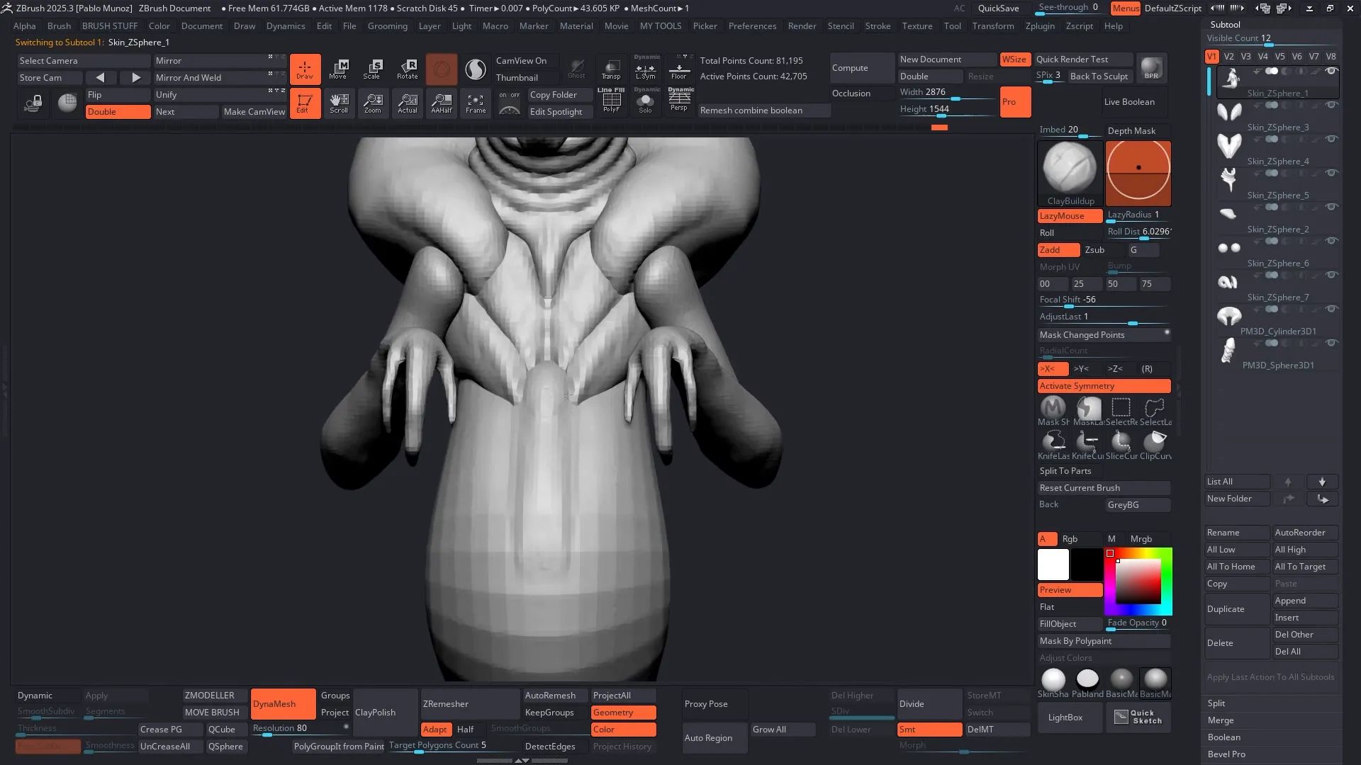Toggle visibility eye of Skin_ZSphere_3 subtool
The height and width of the screenshot is (765, 1361).
point(1331,105)
